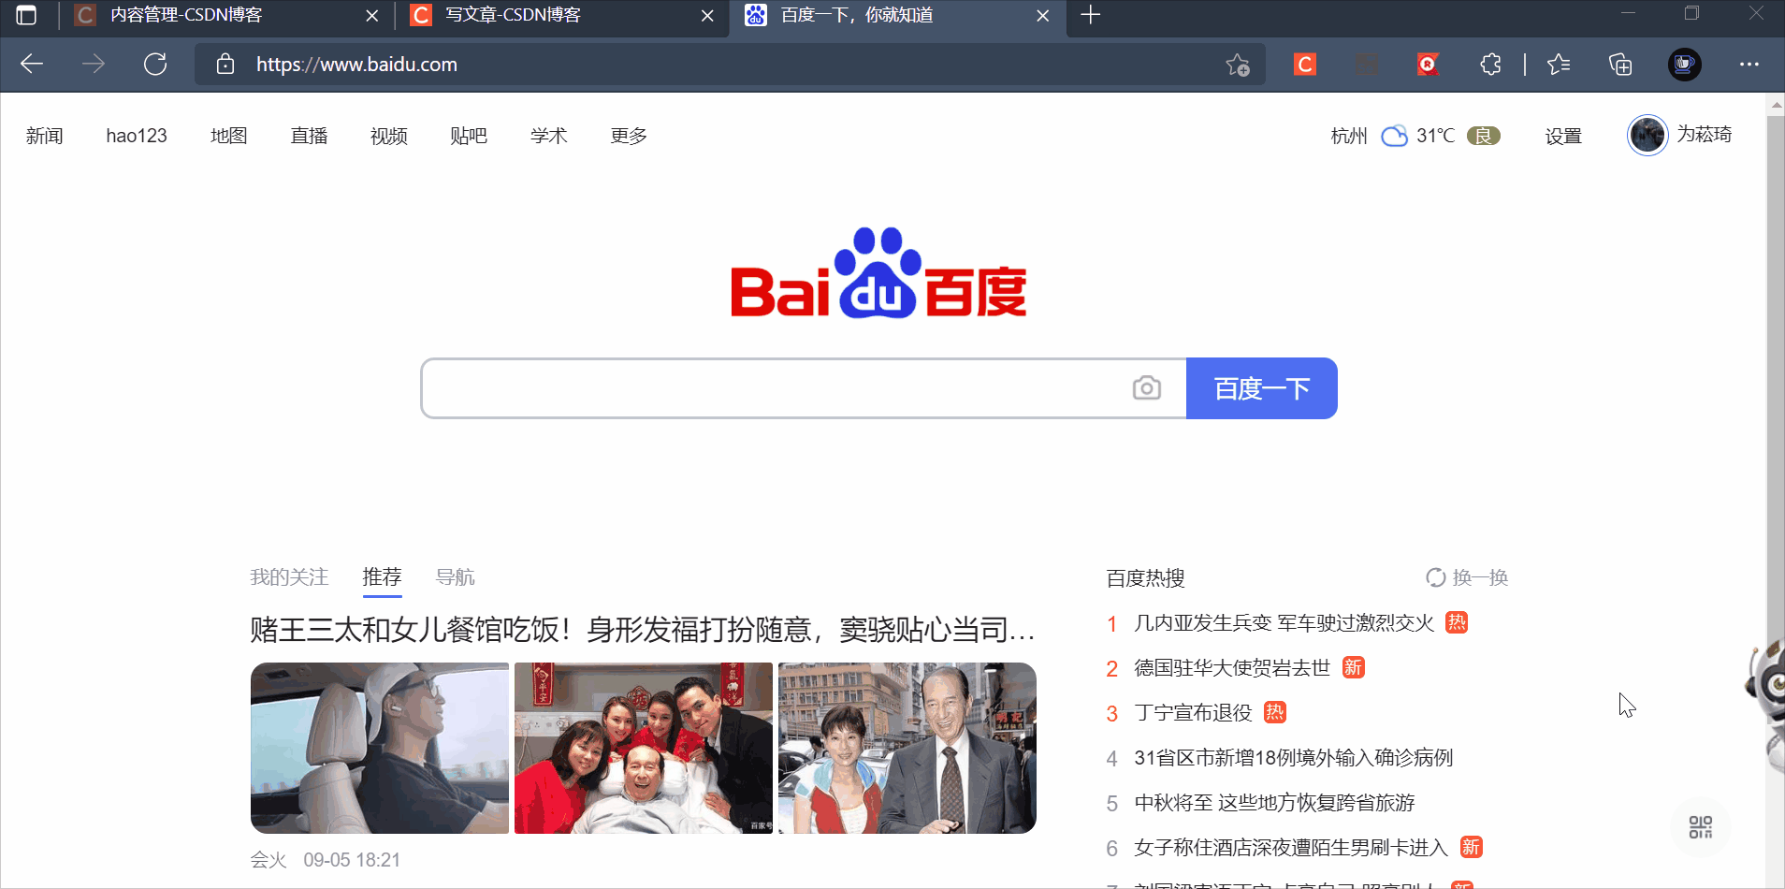
Task: Click the red Q extension icon
Action: [1428, 64]
